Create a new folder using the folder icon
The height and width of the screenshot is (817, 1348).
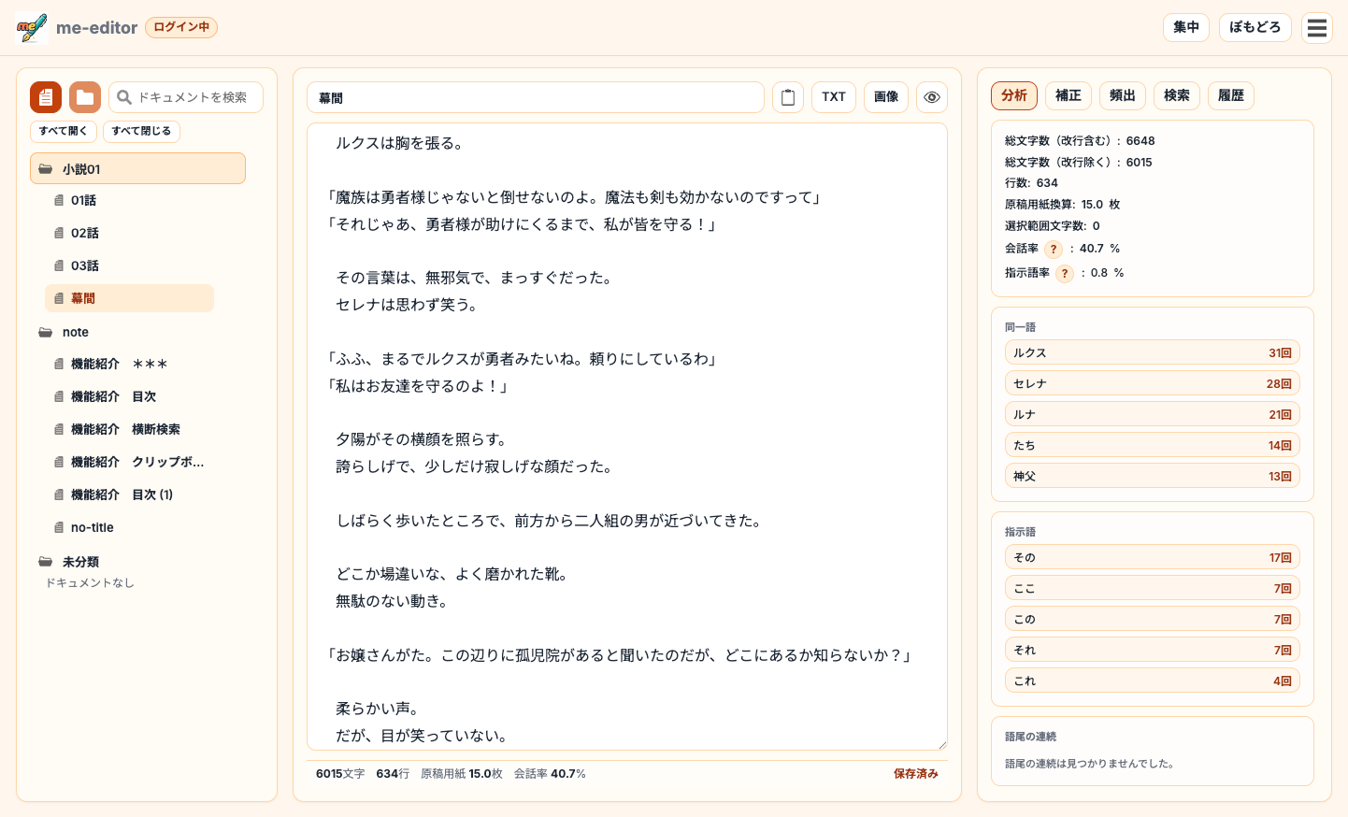(84, 96)
